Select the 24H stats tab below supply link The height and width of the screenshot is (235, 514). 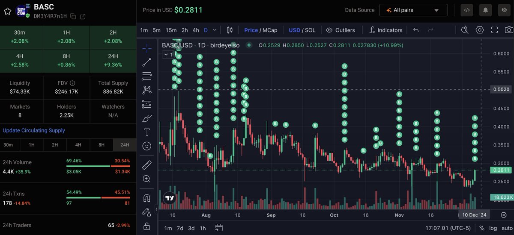click(125, 145)
